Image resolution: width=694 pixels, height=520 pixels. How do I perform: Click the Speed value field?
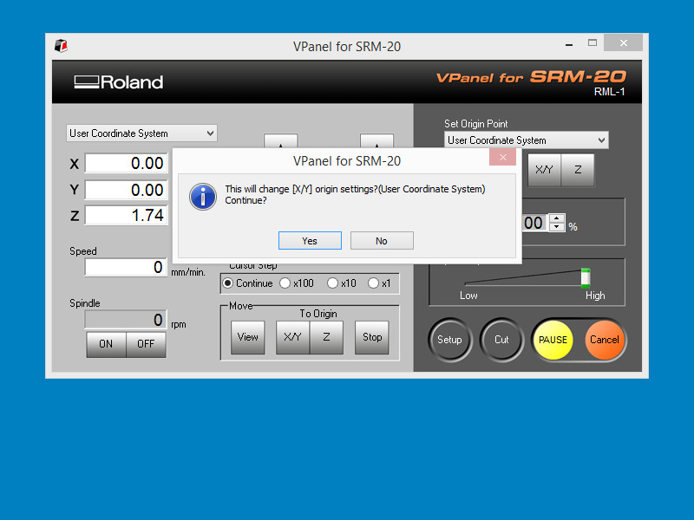(x=126, y=267)
